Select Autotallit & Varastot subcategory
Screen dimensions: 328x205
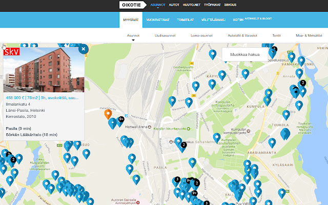(x=242, y=36)
